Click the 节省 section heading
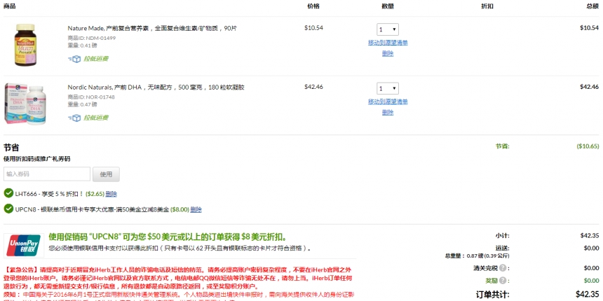Screen dimensions: 603x301 [x=11, y=148]
